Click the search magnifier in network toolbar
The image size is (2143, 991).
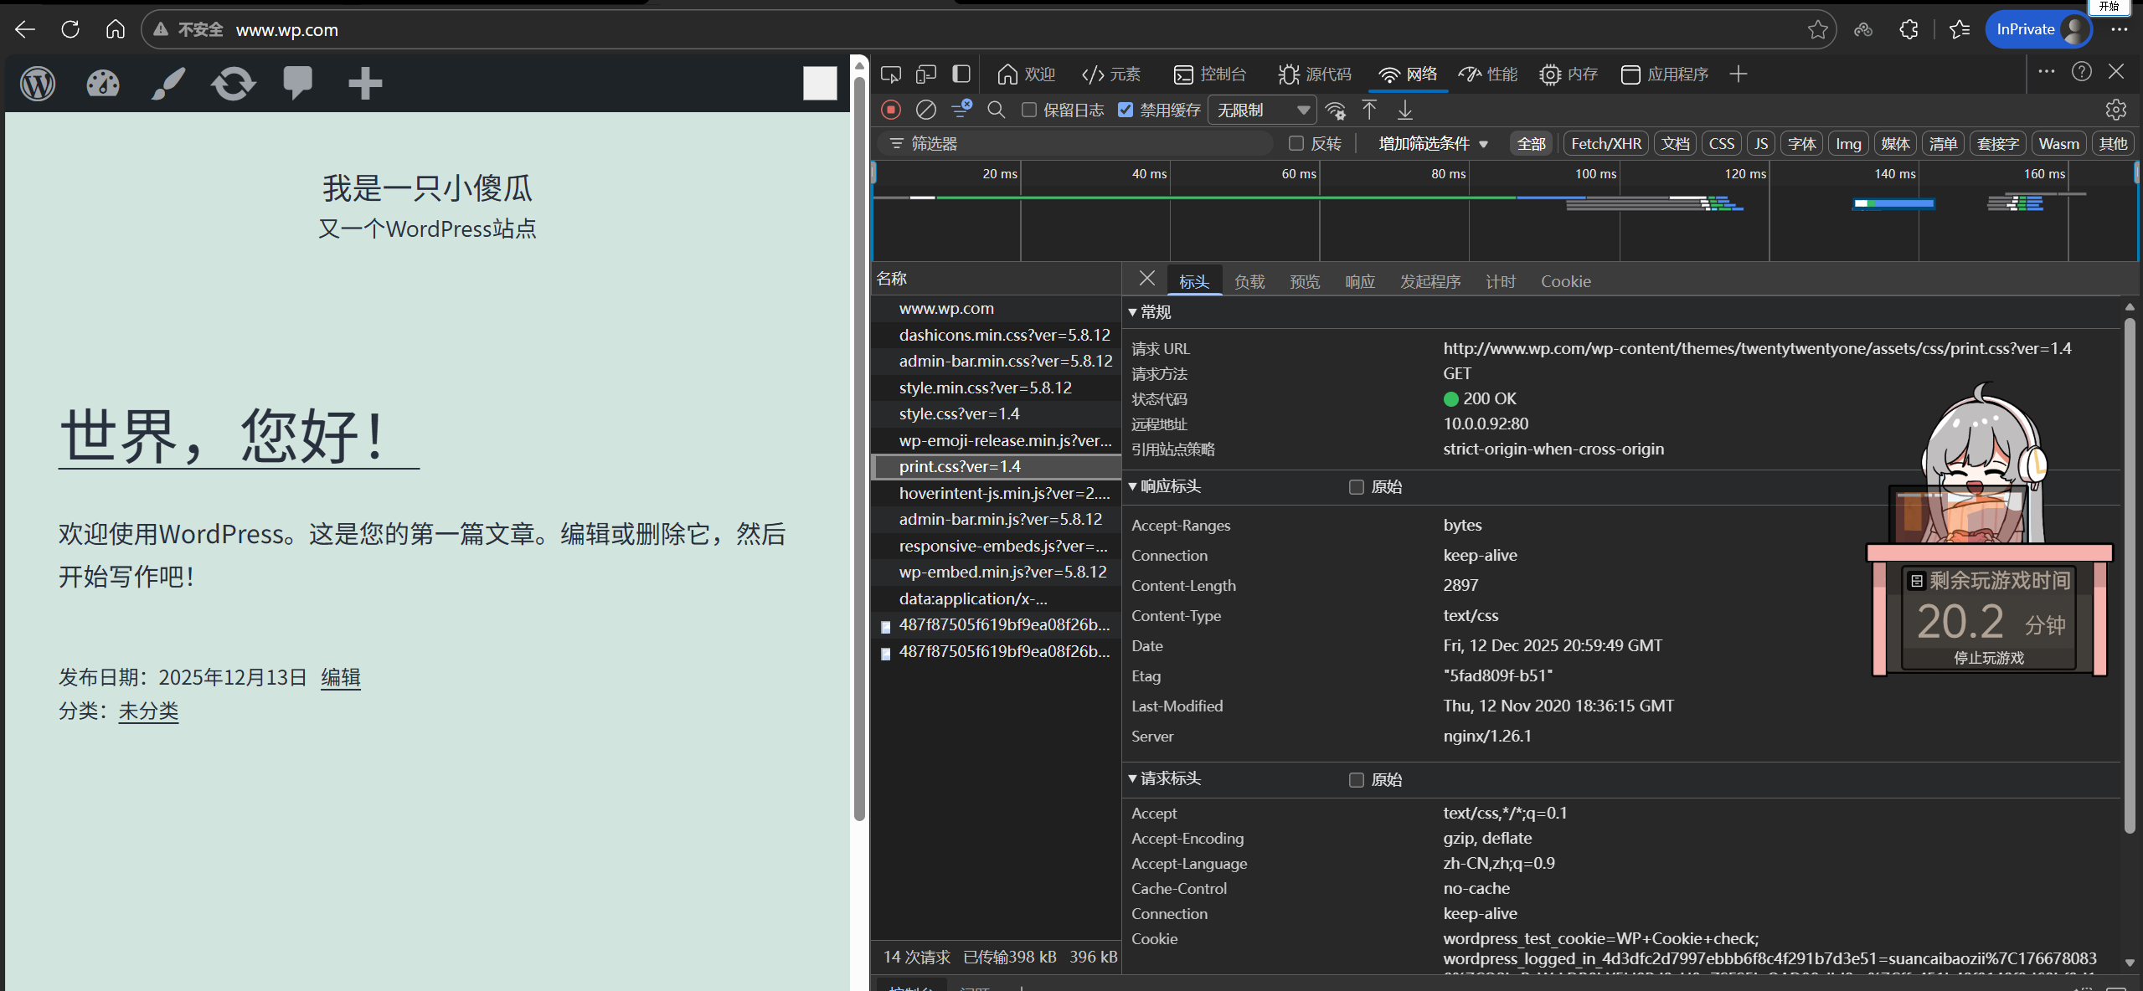[x=996, y=110]
